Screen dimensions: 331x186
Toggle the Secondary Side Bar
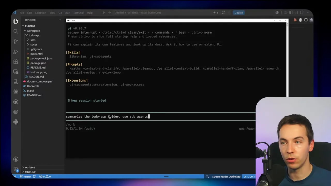point(302,13)
